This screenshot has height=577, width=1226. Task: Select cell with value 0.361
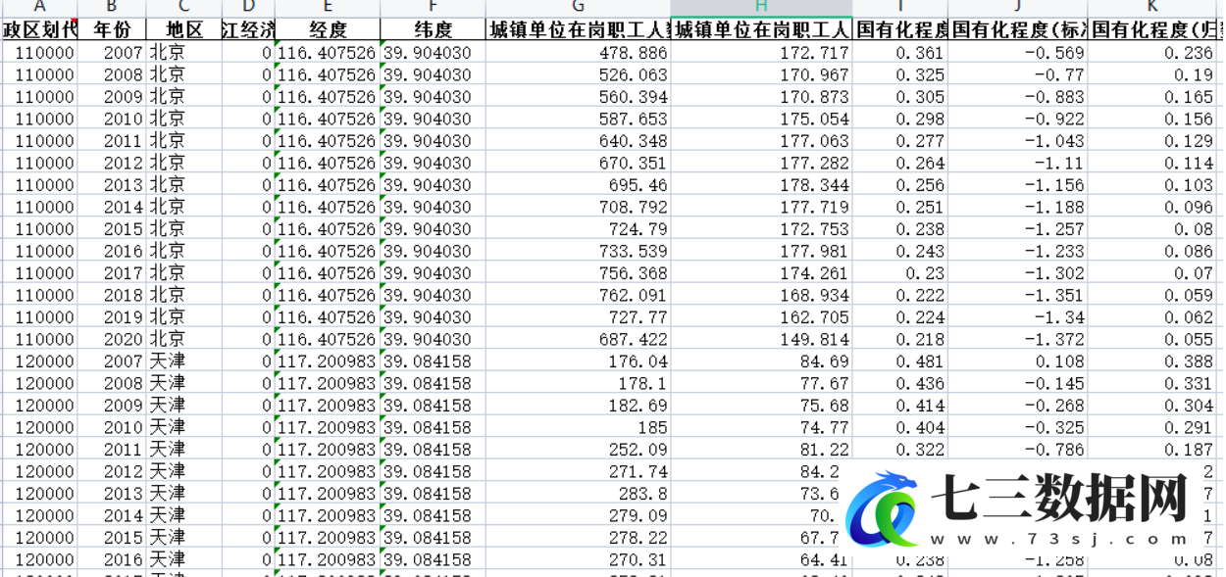899,53
